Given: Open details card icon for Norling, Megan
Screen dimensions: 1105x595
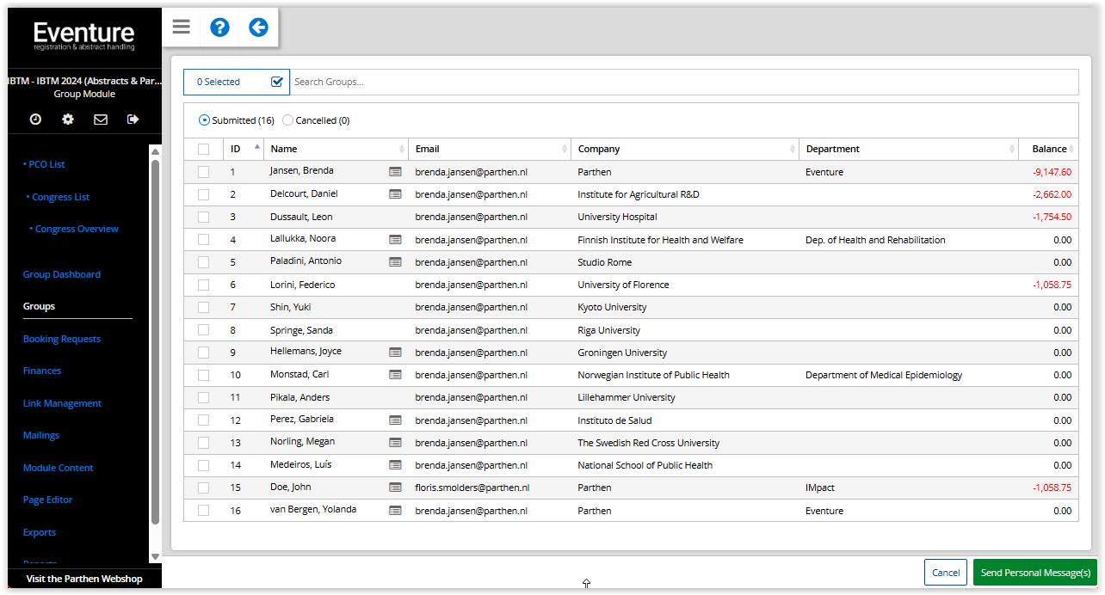Looking at the screenshot, I should 395,442.
